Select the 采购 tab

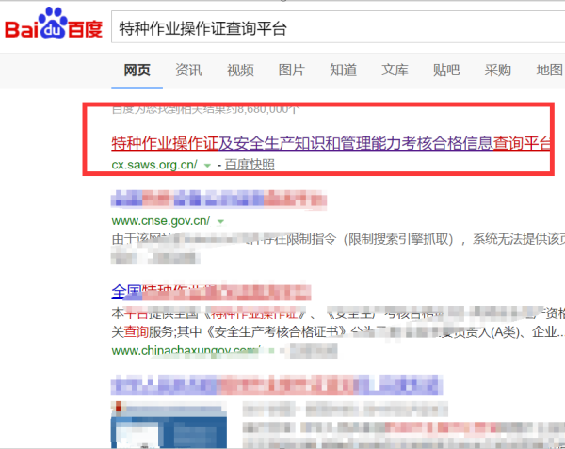pos(497,70)
